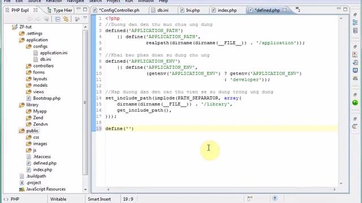The width and height of the screenshot is (362, 203).
Task: Select the .htaccess file
Action: pyautogui.click(x=42, y=157)
